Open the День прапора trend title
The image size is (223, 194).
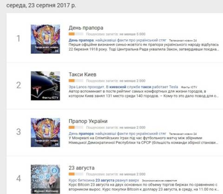coord(86,28)
